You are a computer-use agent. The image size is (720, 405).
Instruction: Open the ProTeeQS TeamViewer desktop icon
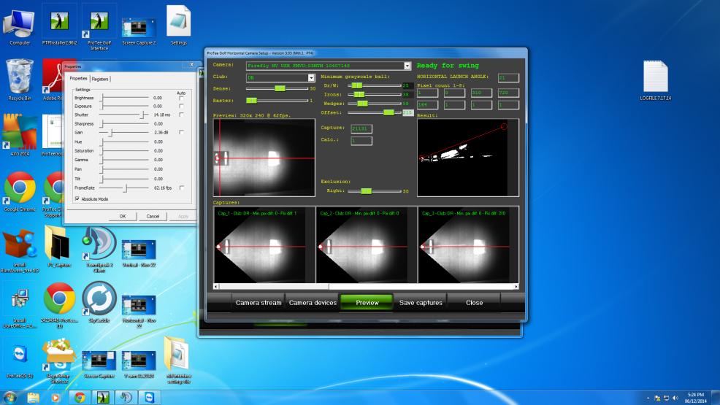[19, 361]
